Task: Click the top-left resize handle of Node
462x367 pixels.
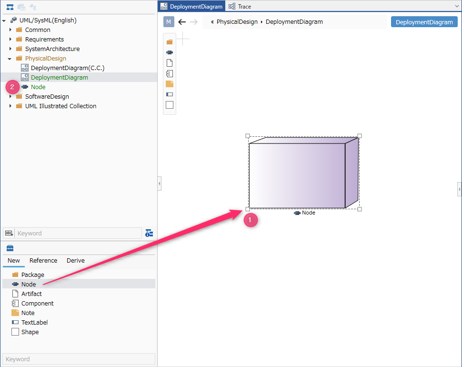Action: click(x=248, y=136)
